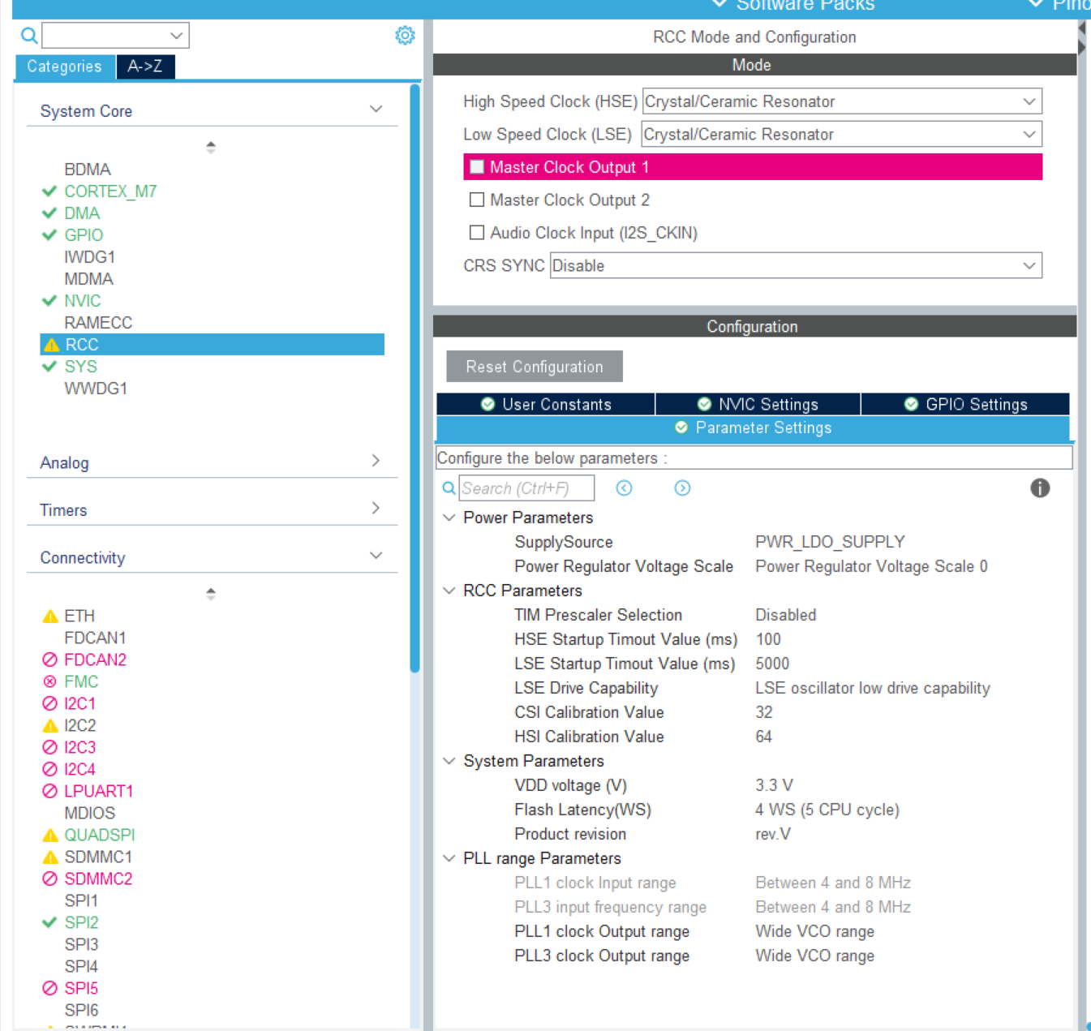Click the green check icon beside CORTEX_M7
Image resolution: width=1091 pixels, height=1031 pixels.
[49, 191]
